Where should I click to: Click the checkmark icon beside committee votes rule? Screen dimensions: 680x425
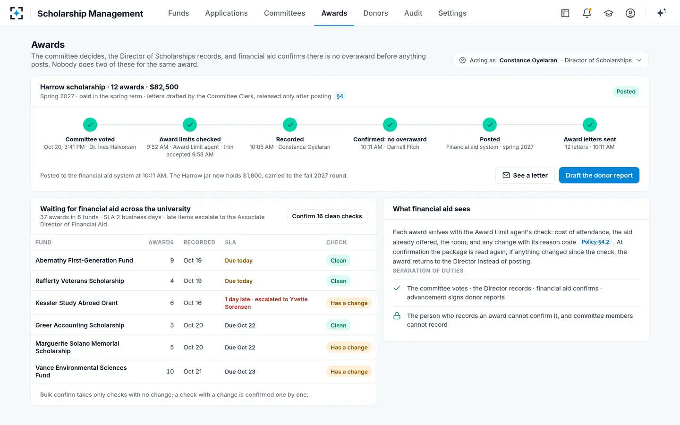pos(397,288)
